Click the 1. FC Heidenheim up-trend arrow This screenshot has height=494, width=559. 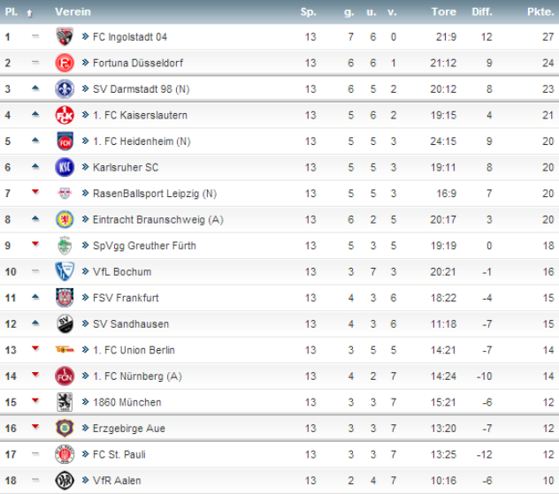(x=35, y=141)
